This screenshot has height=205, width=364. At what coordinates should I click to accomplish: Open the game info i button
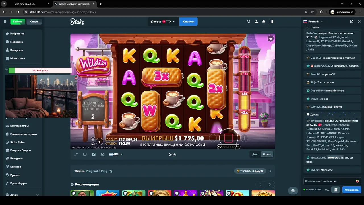99,141
